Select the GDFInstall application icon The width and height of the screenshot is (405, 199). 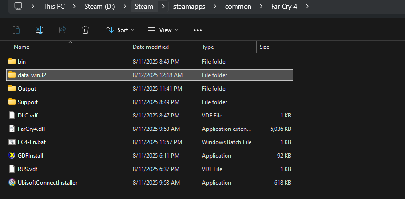(12, 155)
